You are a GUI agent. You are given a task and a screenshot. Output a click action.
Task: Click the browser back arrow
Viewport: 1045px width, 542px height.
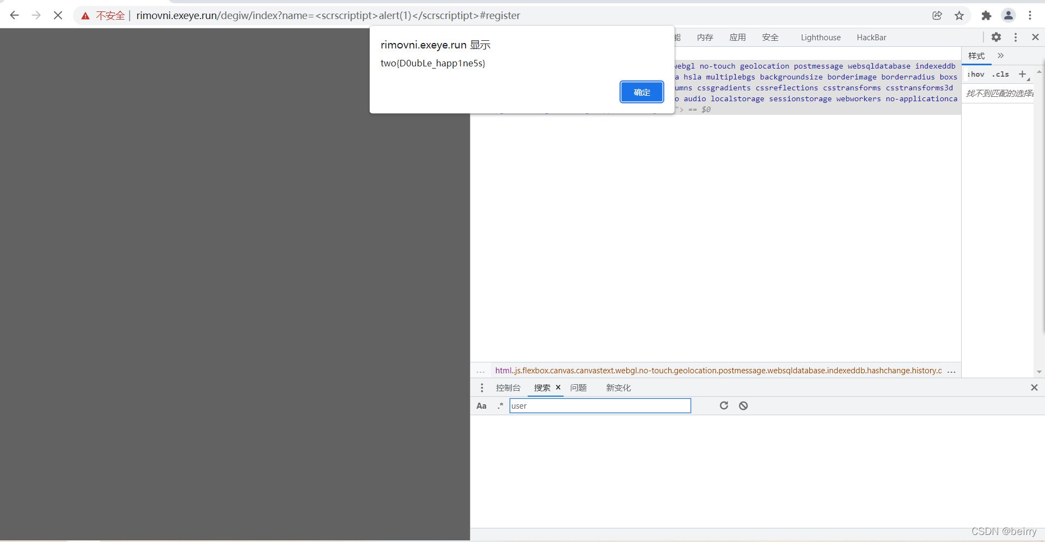pos(15,15)
